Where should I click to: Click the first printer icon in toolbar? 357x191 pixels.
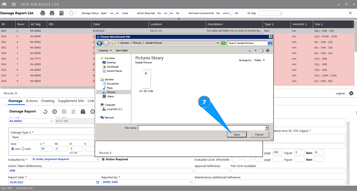tap(43, 13)
